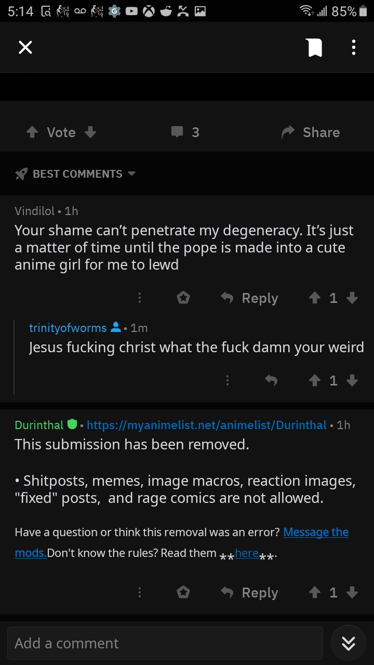
Task: Upvote the post with the arrow icon
Action: click(x=32, y=132)
